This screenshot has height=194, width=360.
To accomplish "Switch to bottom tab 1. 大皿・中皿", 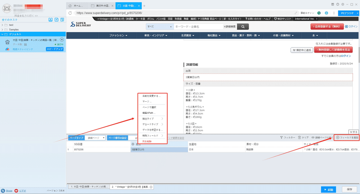I will (x=89, y=187).
